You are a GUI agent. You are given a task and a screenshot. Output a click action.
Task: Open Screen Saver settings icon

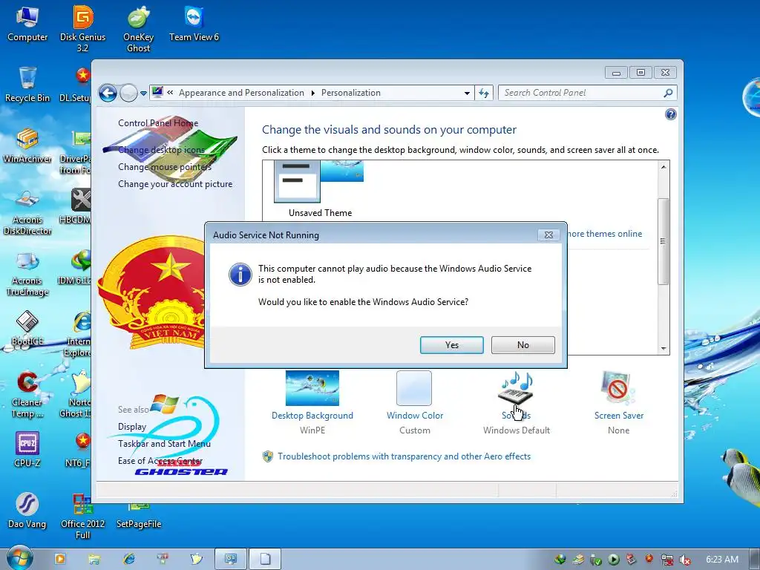[x=618, y=388]
